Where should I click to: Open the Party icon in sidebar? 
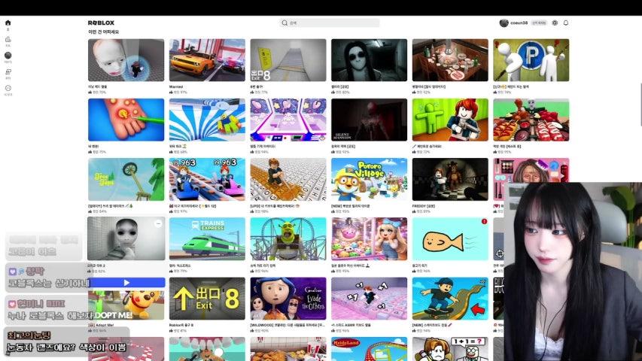(x=8, y=71)
